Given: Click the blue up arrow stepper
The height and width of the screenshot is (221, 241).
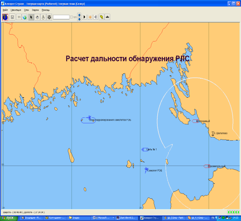Looking at the screenshot, I should coord(79,15).
